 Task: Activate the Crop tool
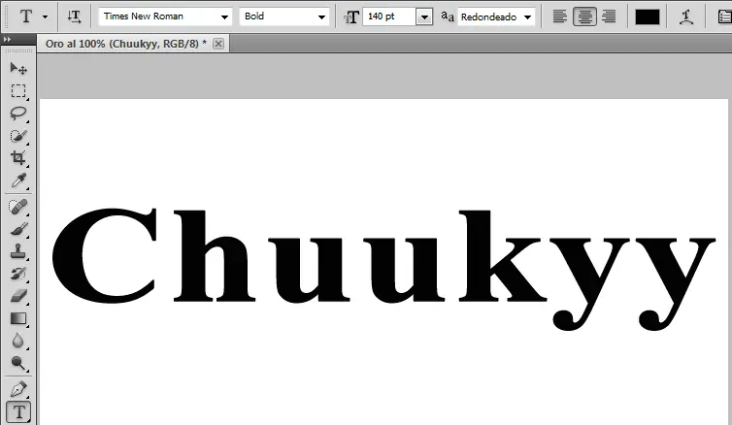click(x=18, y=158)
